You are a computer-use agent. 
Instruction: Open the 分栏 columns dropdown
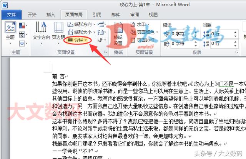coord(77,40)
